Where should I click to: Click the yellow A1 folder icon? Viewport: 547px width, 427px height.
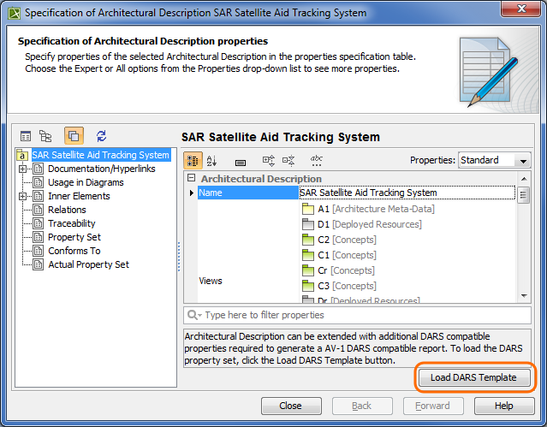point(308,209)
